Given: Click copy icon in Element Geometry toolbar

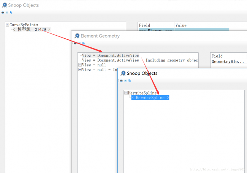Looking at the screenshot, I should pos(83,43).
